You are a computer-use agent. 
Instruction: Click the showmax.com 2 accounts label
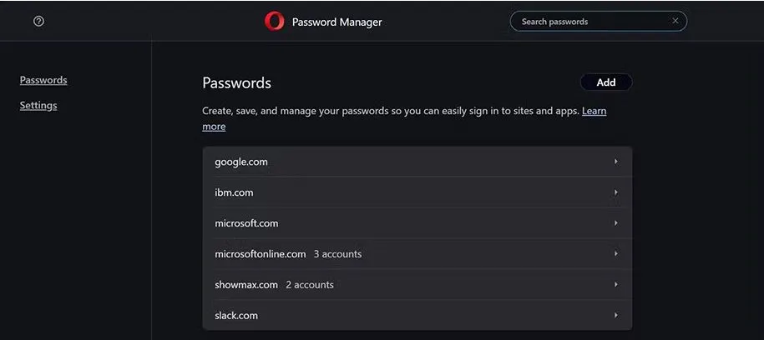[309, 285]
